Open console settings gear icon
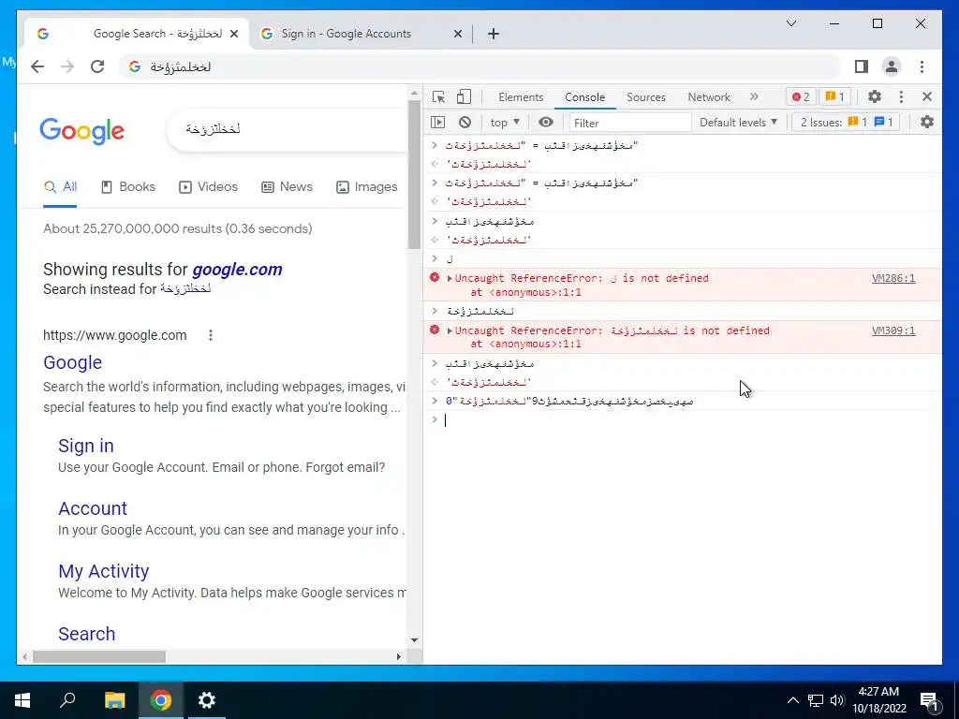Screen dimensions: 959x719 (x=927, y=123)
